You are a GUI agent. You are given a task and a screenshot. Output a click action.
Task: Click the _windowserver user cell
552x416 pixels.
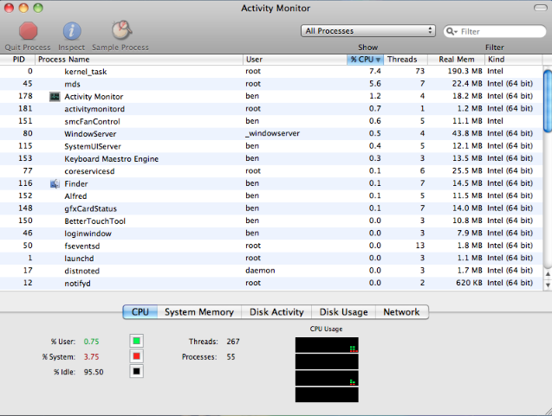(x=273, y=133)
